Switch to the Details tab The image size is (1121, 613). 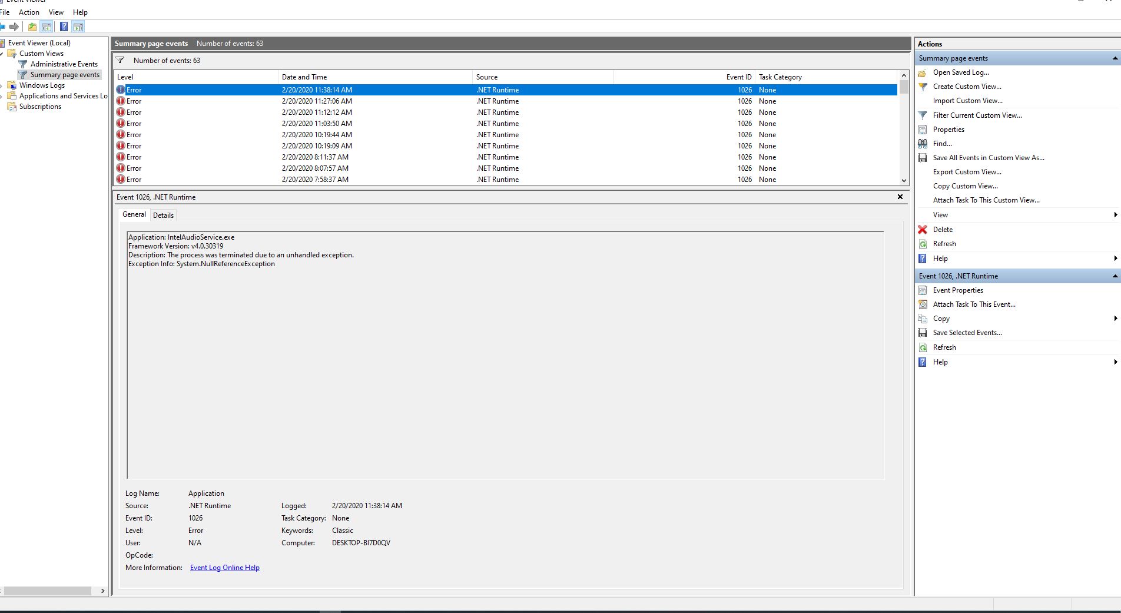point(163,216)
